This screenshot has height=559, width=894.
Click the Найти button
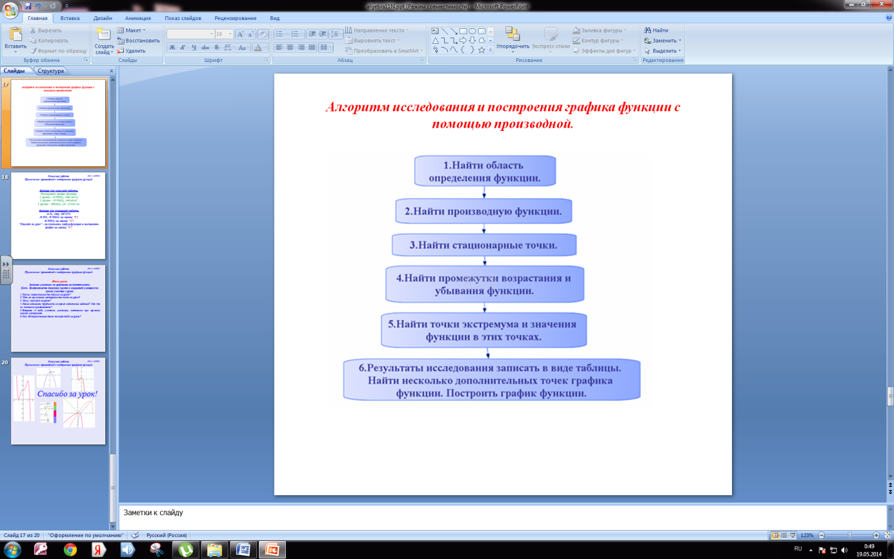(656, 30)
